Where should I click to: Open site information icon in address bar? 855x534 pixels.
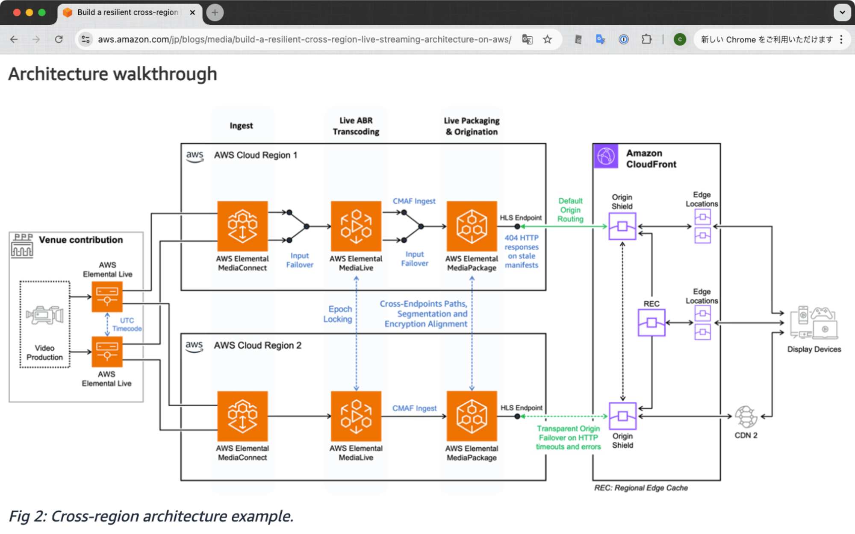click(x=85, y=39)
